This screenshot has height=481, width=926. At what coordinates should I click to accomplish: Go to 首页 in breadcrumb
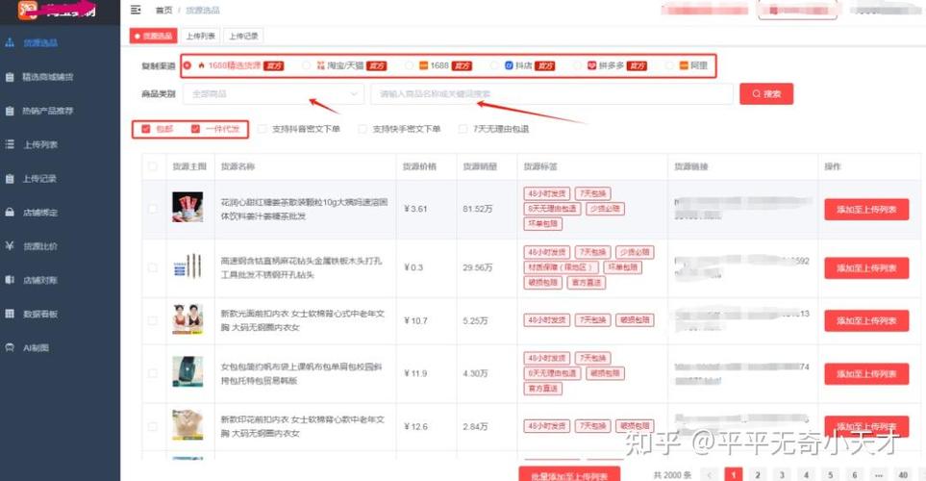pos(163,10)
